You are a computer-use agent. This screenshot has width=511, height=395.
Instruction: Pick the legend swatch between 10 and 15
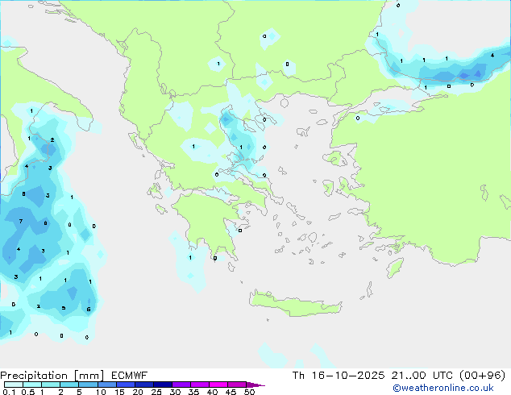(106, 385)
